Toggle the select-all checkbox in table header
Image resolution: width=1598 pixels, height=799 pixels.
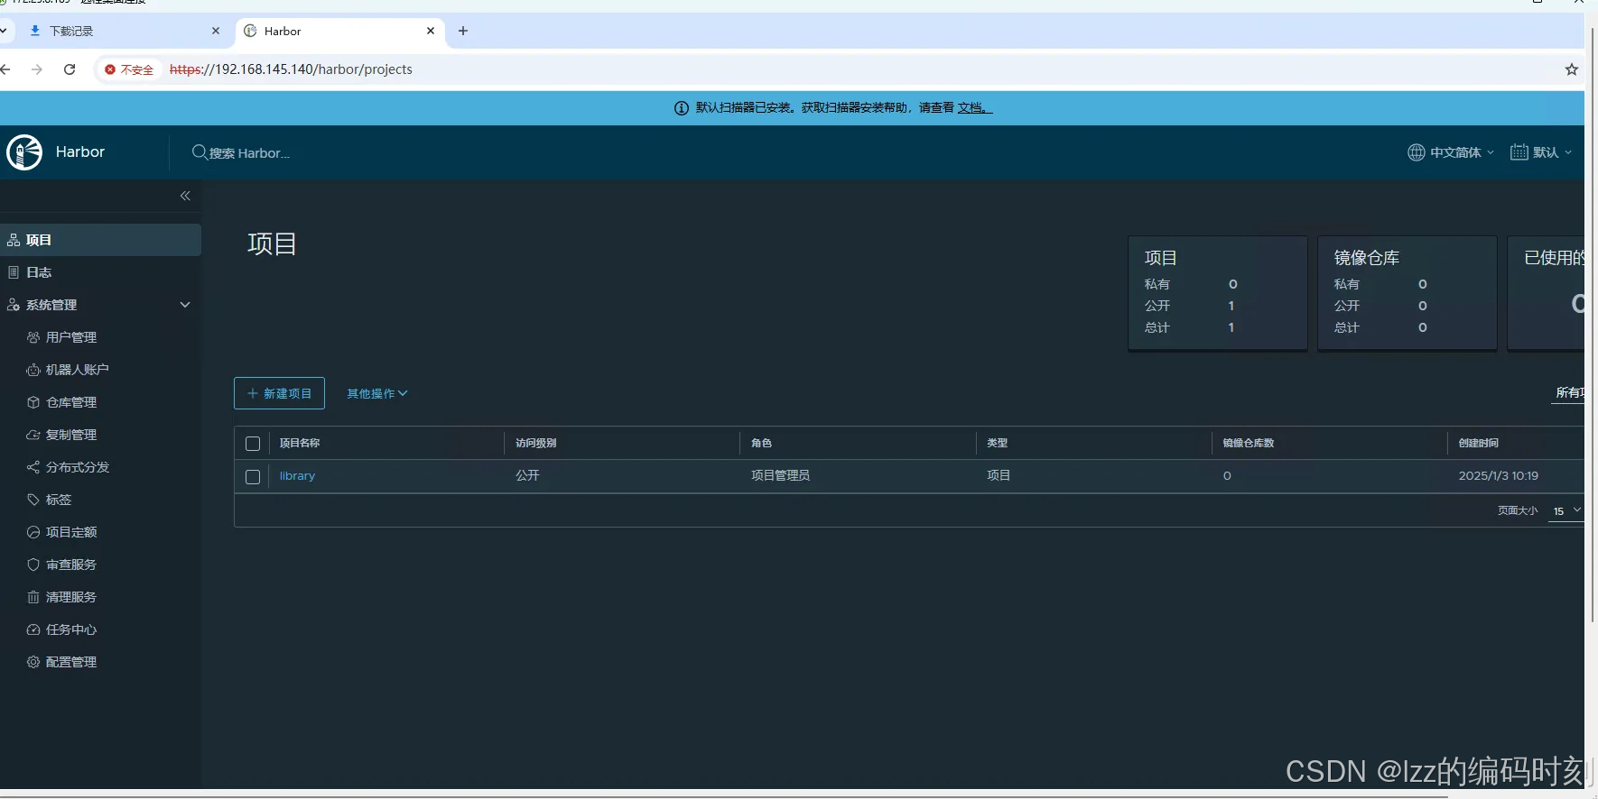tap(253, 444)
